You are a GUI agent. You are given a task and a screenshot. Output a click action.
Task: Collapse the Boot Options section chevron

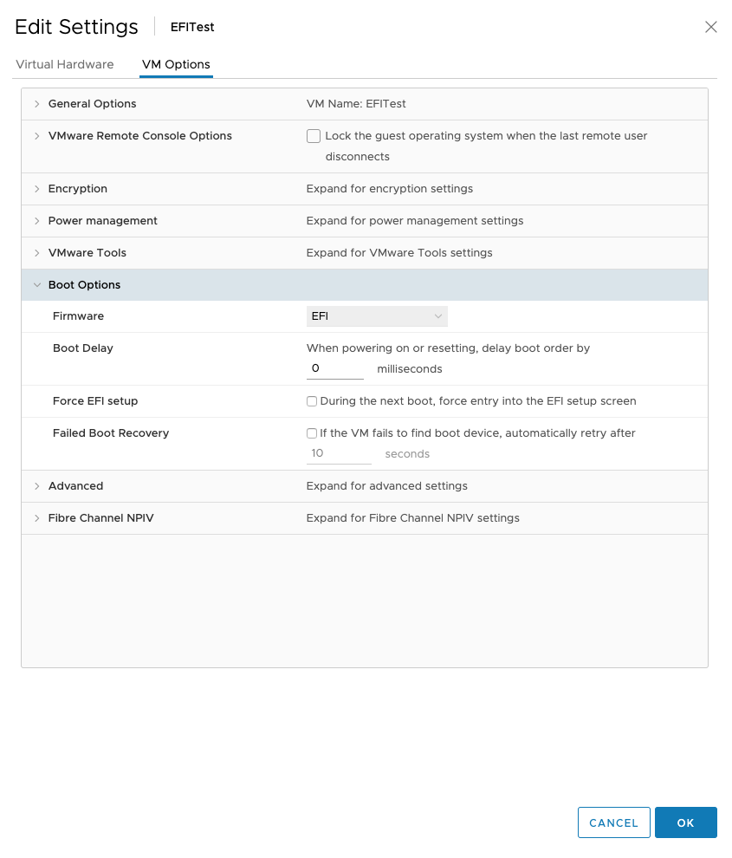coord(36,285)
